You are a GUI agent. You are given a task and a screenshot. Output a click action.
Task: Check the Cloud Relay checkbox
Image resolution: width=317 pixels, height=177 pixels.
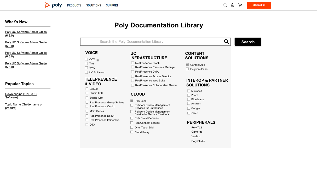[x=132, y=132]
